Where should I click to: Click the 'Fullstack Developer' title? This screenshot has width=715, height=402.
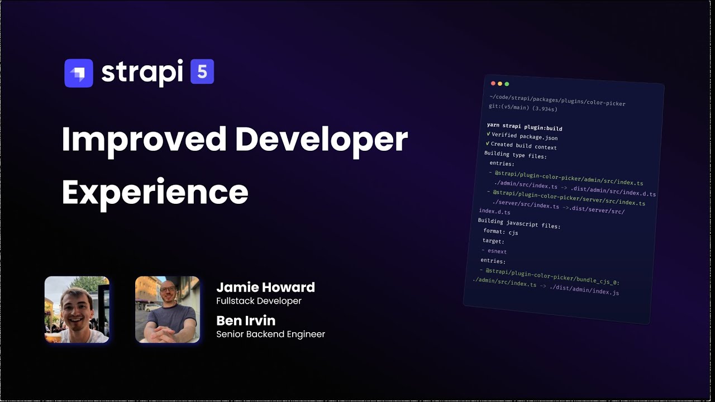tap(259, 301)
